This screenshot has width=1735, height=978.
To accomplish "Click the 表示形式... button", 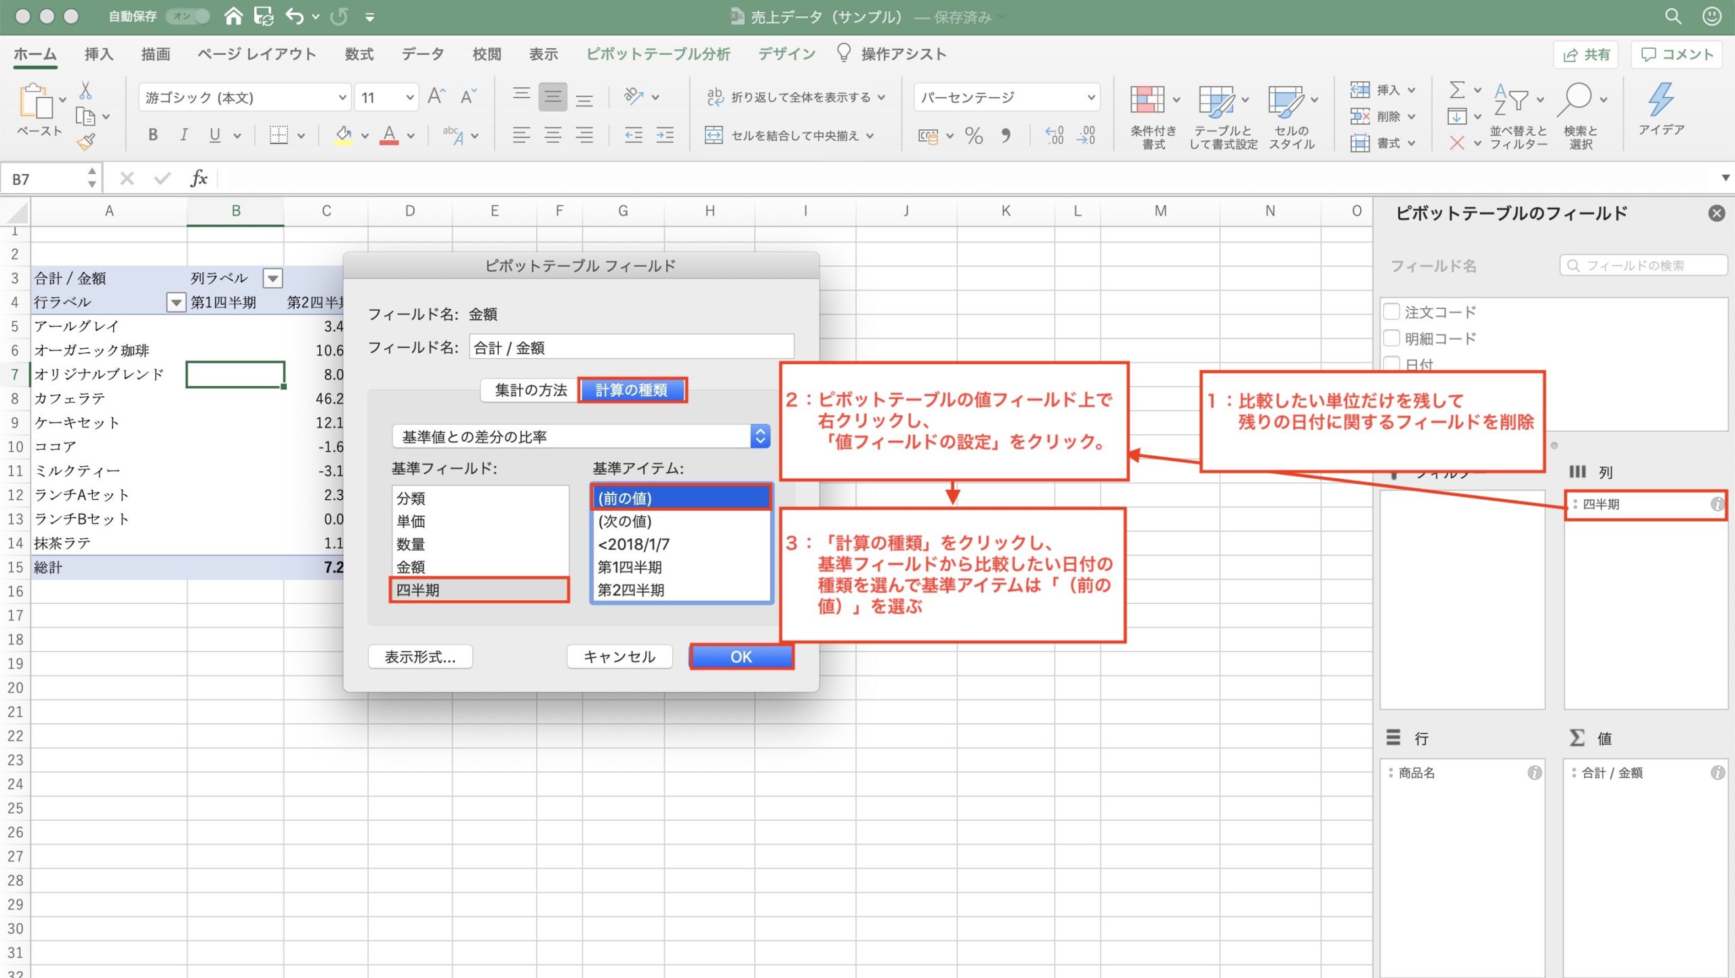I will pyautogui.click(x=420, y=656).
